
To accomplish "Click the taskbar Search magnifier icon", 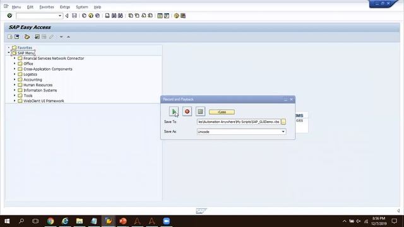I will tap(21, 221).
